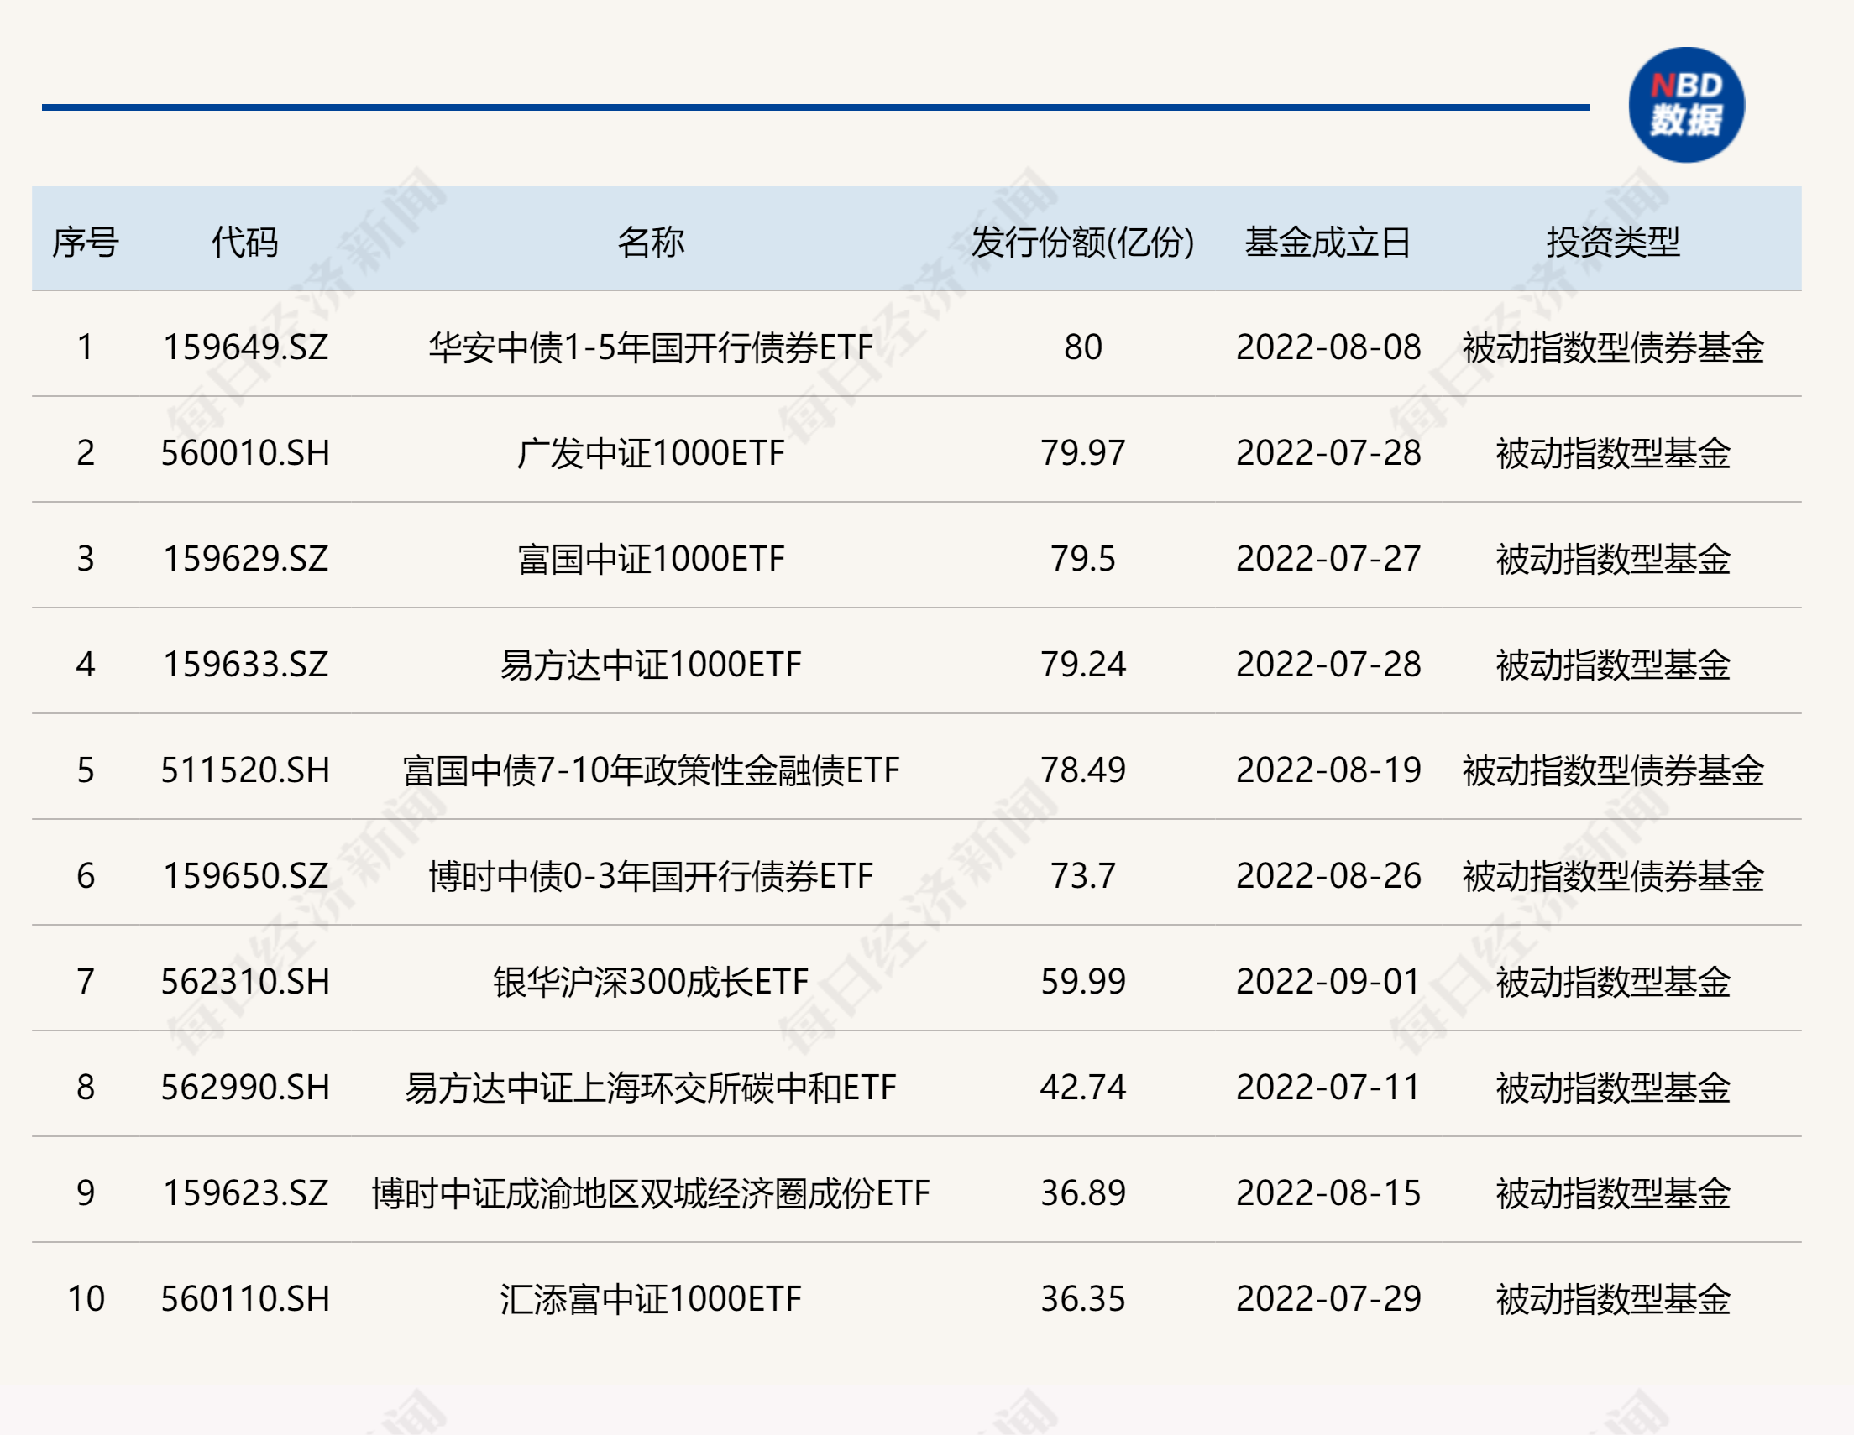Viewport: 1854px width, 1435px height.
Task: Click fund name 富国中债7-10年政策性金融债ETF
Action: pyautogui.click(x=651, y=770)
